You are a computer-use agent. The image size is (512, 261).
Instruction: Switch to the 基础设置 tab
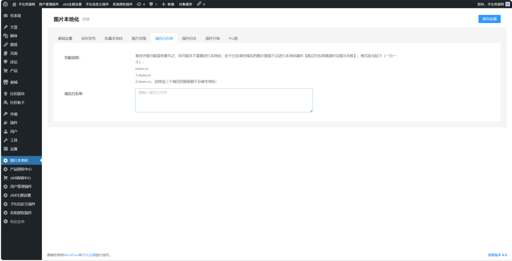[65, 38]
